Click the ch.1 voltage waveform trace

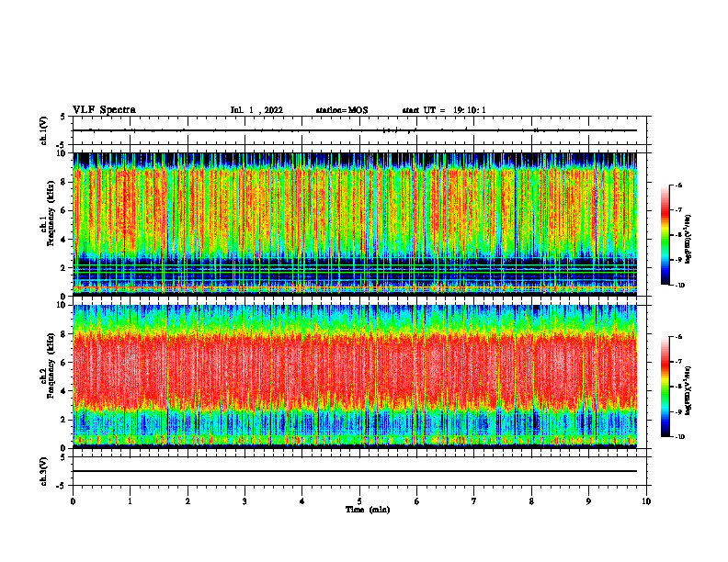click(x=355, y=130)
